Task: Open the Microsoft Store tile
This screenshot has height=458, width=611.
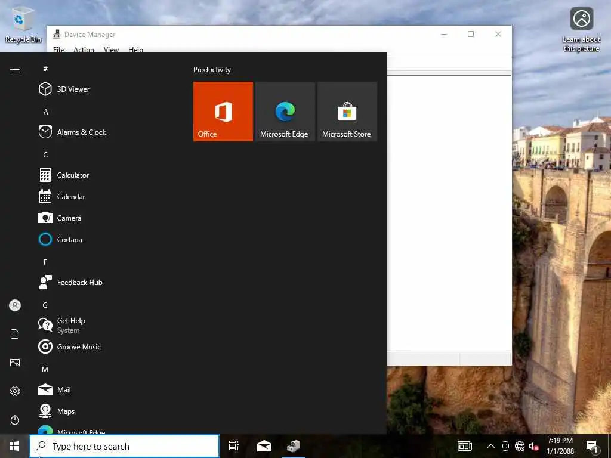Action: 347,112
